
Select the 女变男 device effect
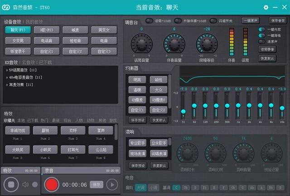(x=18, y=41)
